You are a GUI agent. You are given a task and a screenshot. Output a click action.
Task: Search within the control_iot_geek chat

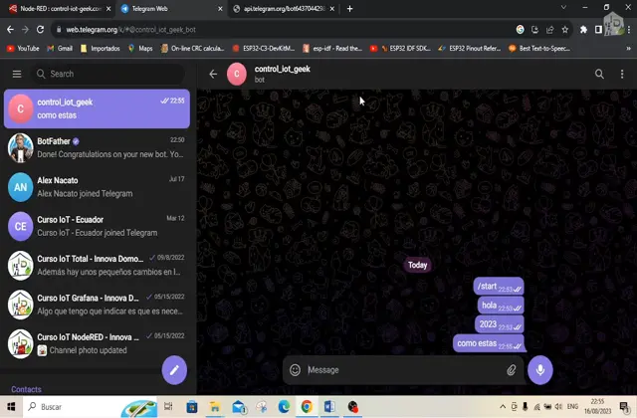599,74
